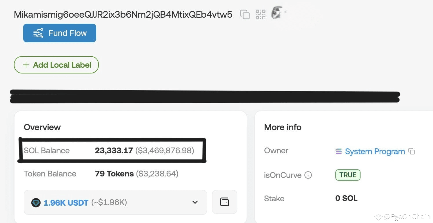Open the account avatar image
This screenshot has width=433, height=223.
277,13
